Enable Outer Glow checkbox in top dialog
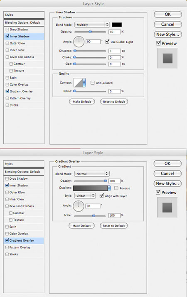 coord(7,43)
